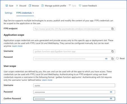Switch to the Settings tab
Viewport: 127px width, 104px height.
coord(9,13)
